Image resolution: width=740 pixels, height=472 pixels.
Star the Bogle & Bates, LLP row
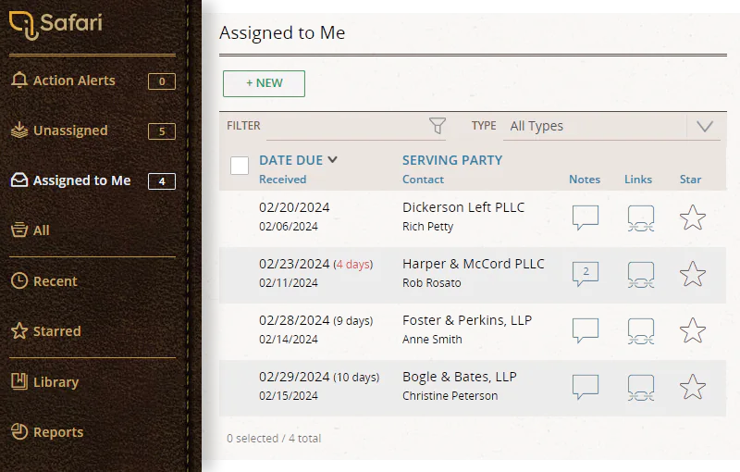pyautogui.click(x=693, y=387)
